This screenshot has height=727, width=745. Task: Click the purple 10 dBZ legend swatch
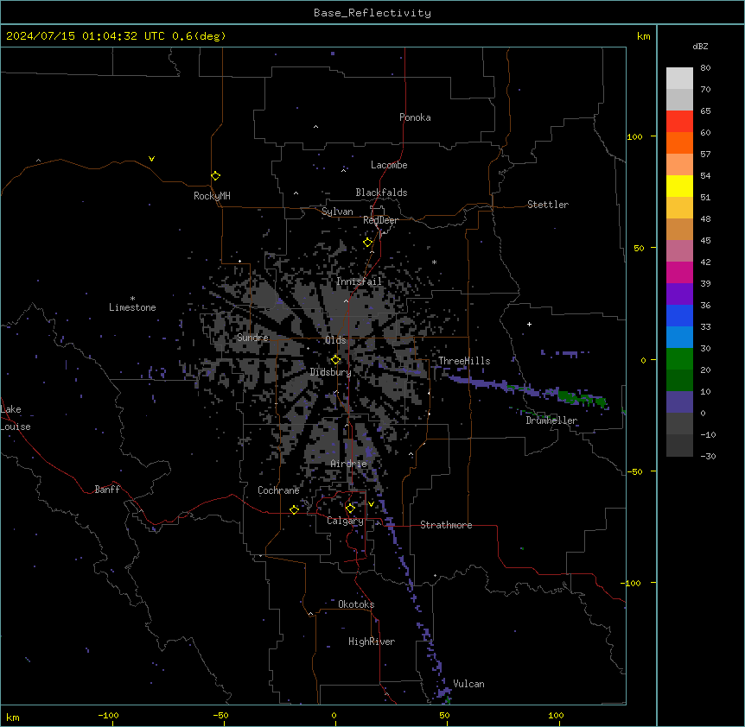tap(679, 402)
